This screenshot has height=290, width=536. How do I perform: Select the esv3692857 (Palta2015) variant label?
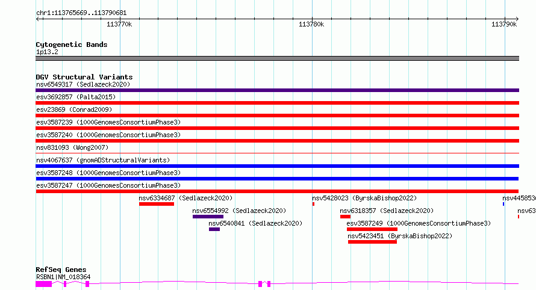76,97
